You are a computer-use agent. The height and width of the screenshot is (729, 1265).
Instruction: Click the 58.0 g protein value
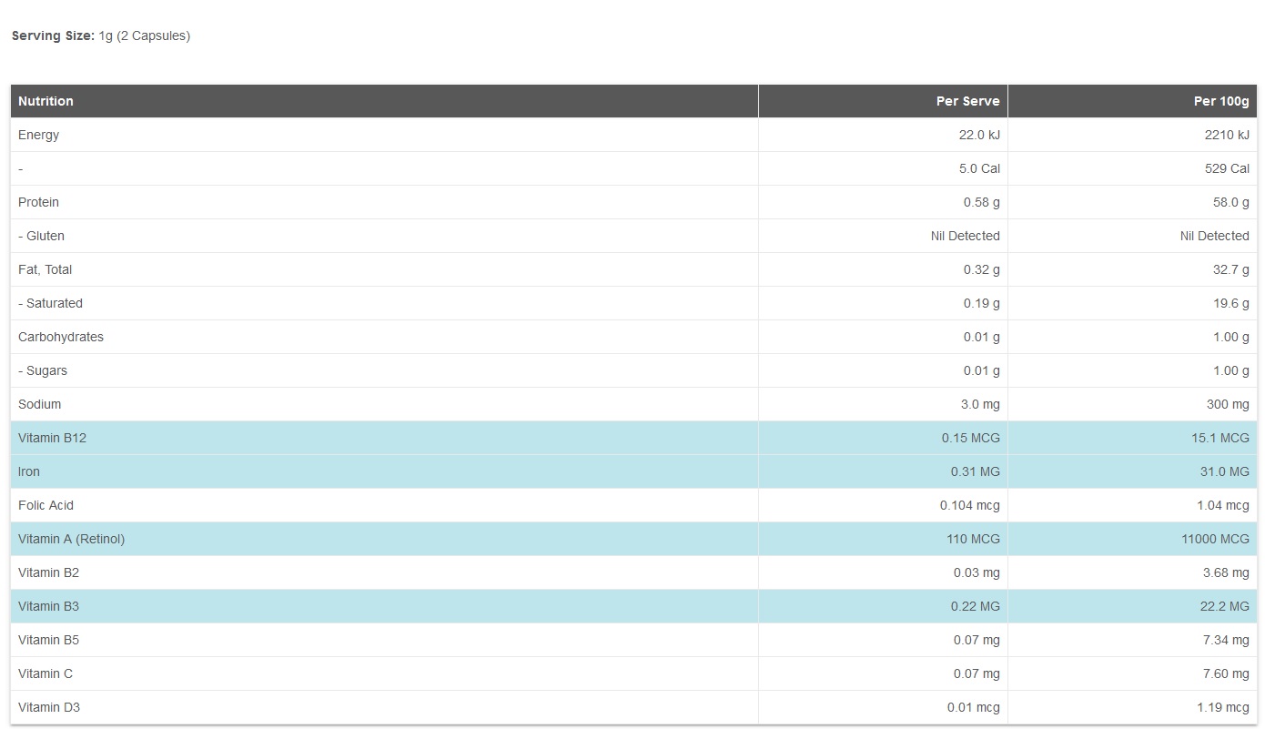coord(1231,202)
